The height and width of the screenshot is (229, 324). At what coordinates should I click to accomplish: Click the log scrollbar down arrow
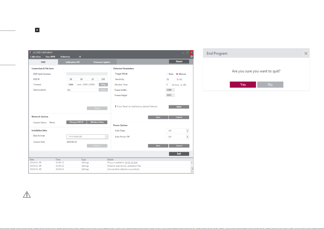point(192,171)
